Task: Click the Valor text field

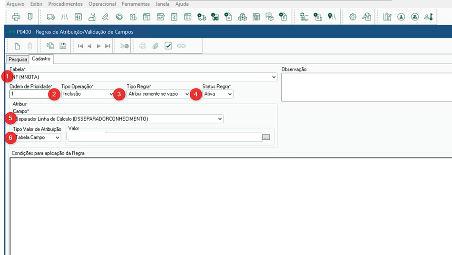Action: [x=164, y=137]
